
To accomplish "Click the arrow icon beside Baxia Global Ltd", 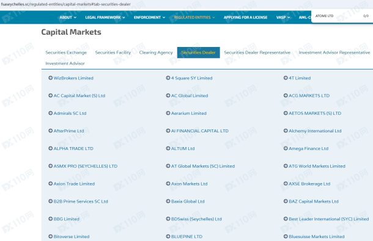I will pos(168,201).
